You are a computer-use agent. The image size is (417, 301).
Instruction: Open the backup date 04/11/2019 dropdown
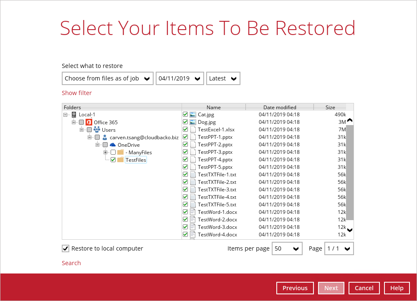179,78
